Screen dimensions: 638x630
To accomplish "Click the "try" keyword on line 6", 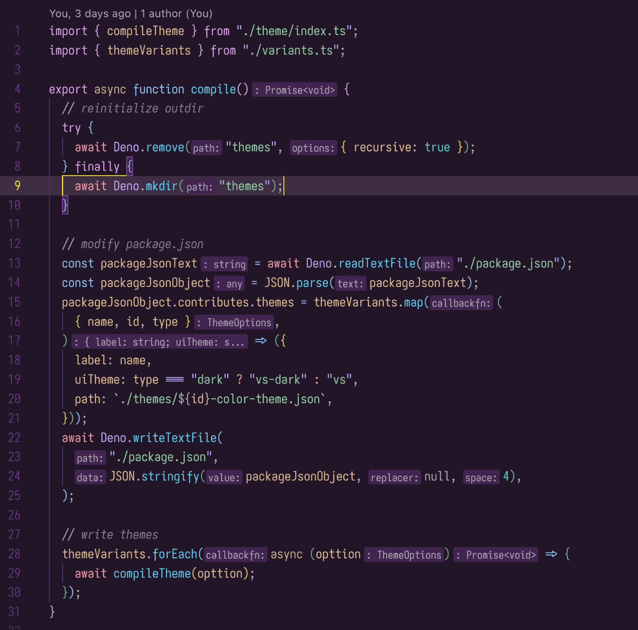I will pos(72,128).
